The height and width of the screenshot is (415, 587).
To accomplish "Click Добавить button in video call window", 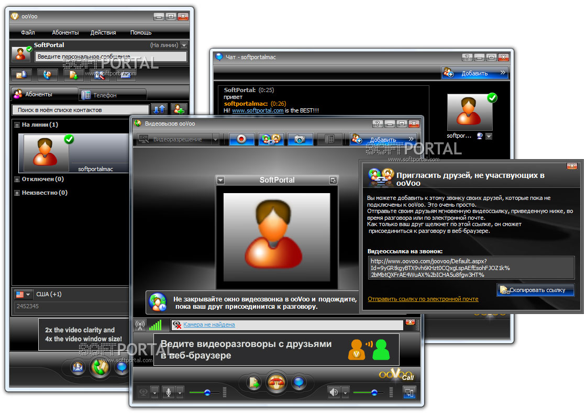I will pos(383,140).
